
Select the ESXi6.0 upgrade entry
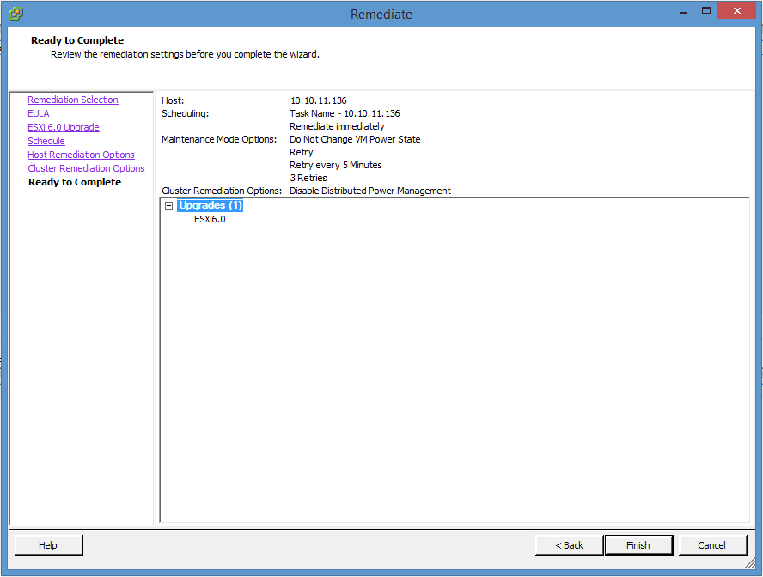pos(210,219)
